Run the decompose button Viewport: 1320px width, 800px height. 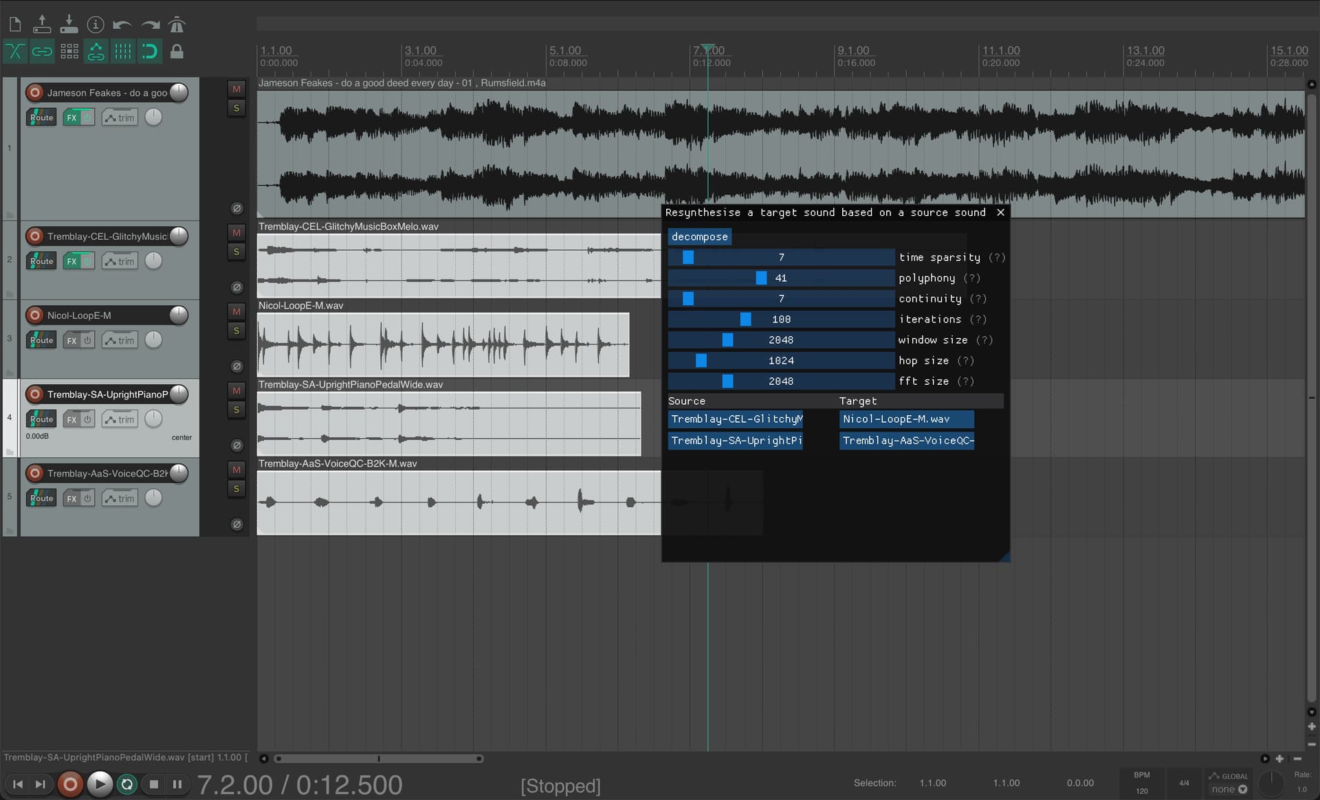699,236
